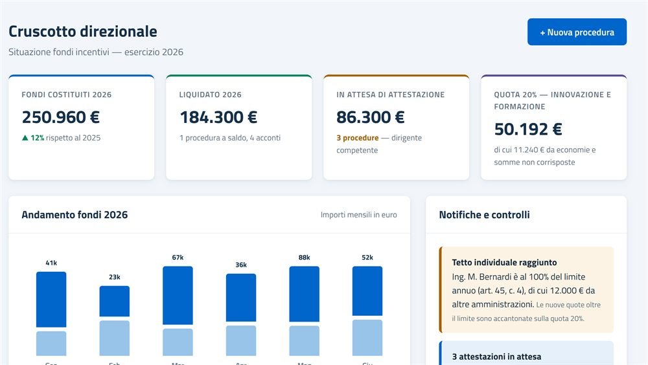Click the Andamento fondi 2026 heading

click(75, 215)
